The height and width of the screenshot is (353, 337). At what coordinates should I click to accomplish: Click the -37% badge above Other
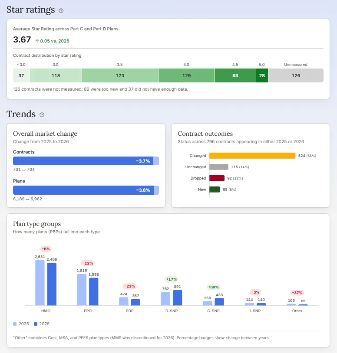tap(297, 293)
